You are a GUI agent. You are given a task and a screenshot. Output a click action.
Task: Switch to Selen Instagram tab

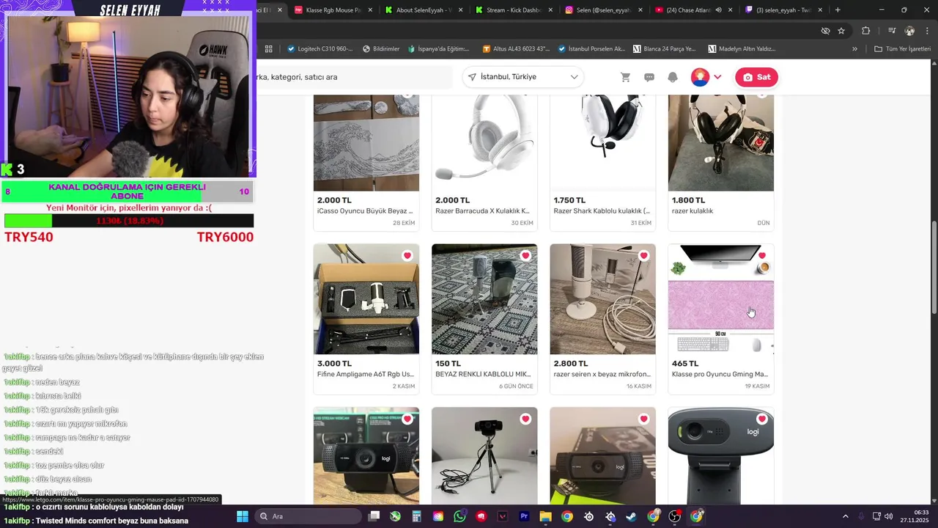[x=603, y=10]
